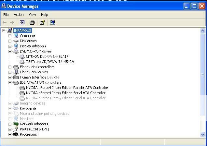Open the File menu
Viewport: 207px width, 146px height.
pos(6,15)
